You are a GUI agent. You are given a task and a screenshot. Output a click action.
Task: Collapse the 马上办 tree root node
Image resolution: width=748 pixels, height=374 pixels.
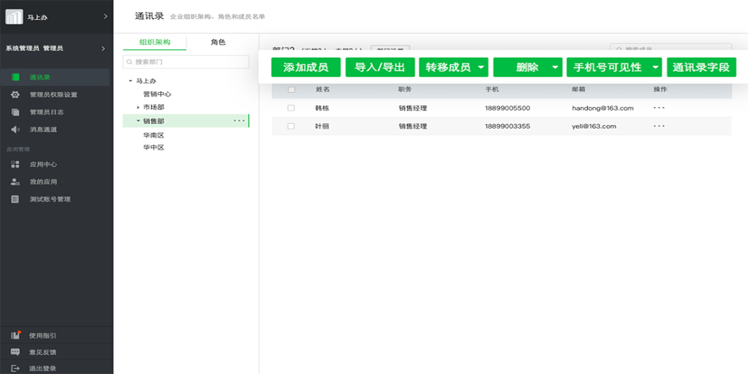[130, 81]
